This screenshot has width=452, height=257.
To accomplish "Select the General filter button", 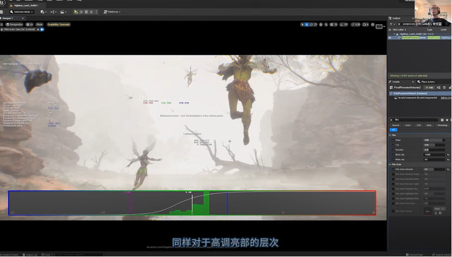I will click(x=395, y=125).
